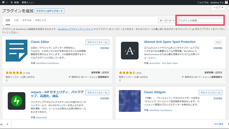
Task: Switch to the 人気 tab
Action: click(16, 20)
